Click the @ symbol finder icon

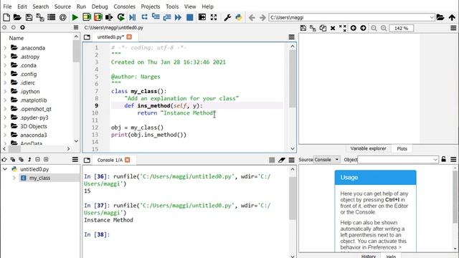[62, 17]
